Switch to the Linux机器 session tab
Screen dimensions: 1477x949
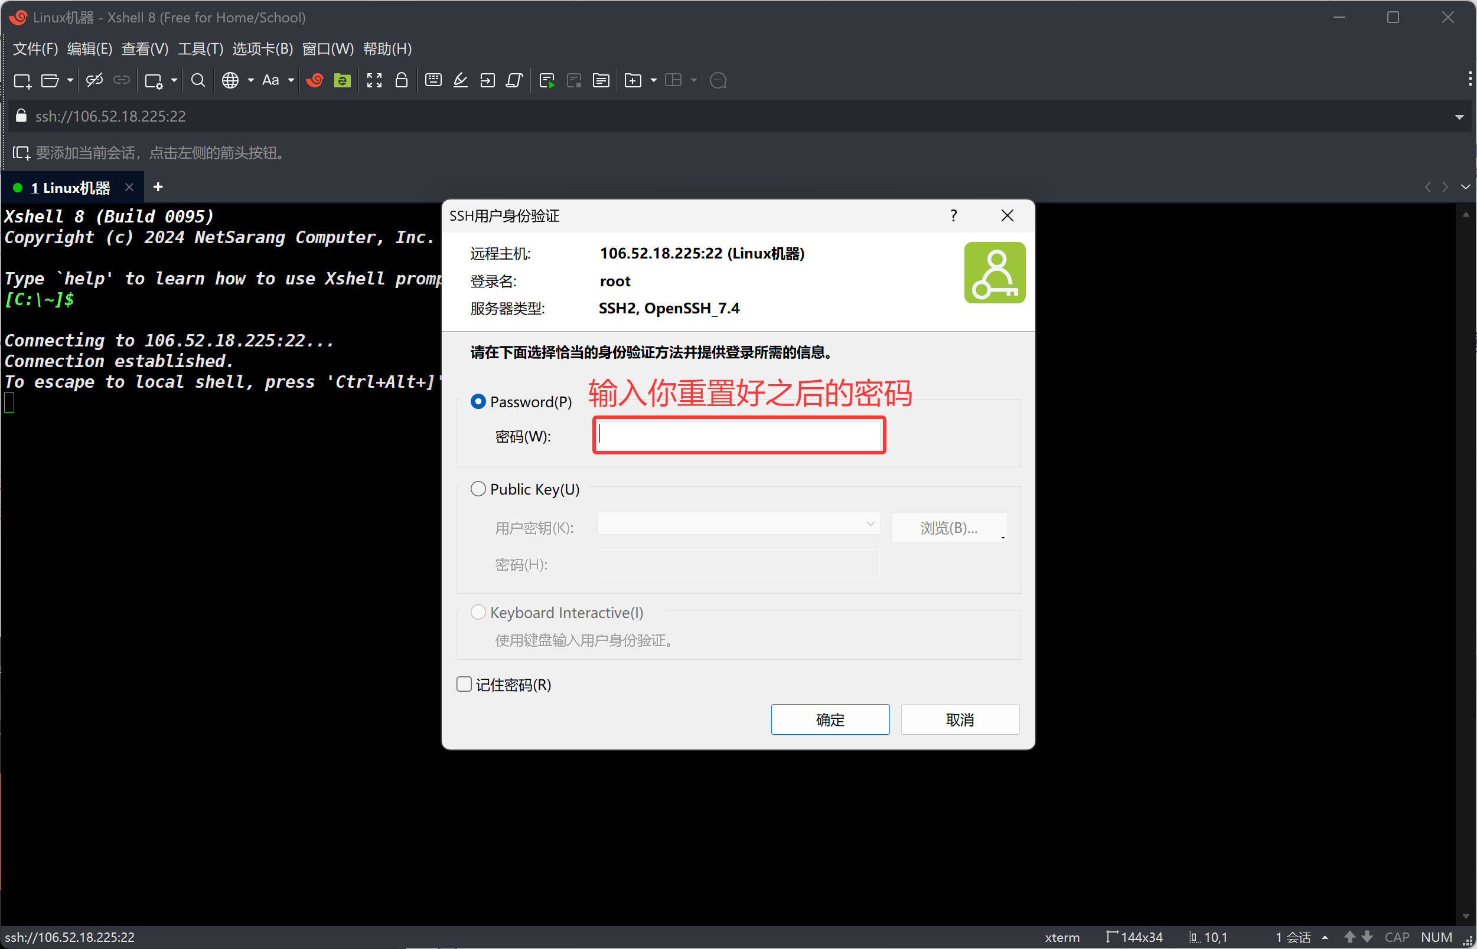pos(70,188)
